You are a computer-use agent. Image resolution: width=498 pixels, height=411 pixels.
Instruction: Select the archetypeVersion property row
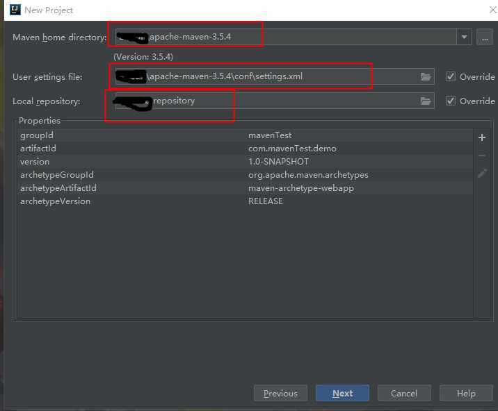tap(246, 201)
